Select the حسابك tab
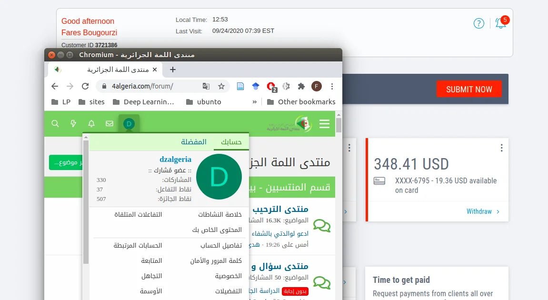The height and width of the screenshot is (300, 548). click(231, 142)
